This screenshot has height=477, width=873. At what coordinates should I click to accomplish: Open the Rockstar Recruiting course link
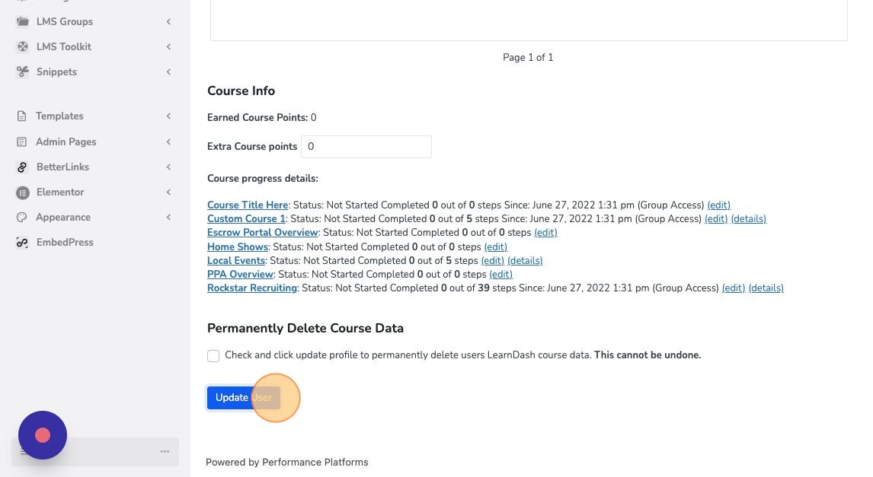251,288
